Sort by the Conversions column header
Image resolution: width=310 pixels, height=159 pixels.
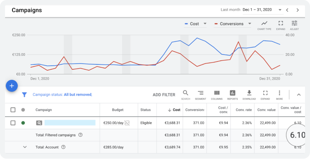195,110
